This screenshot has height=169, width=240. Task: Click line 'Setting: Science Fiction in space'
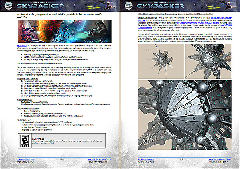[x=34, y=127]
